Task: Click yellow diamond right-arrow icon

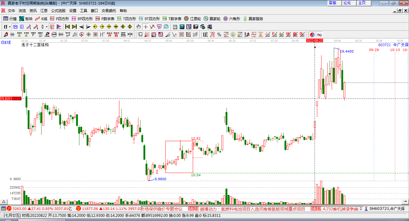Action: pos(102,27)
